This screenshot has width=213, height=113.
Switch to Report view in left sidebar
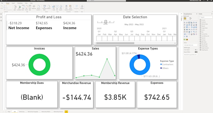point(1,14)
